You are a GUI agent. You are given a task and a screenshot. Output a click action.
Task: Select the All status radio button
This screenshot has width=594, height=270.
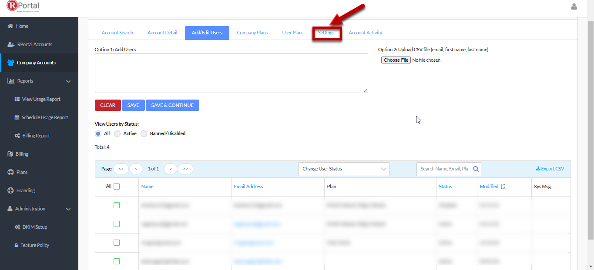98,133
